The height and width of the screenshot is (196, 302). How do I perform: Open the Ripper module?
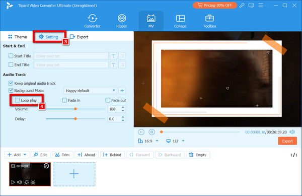coord(121,21)
